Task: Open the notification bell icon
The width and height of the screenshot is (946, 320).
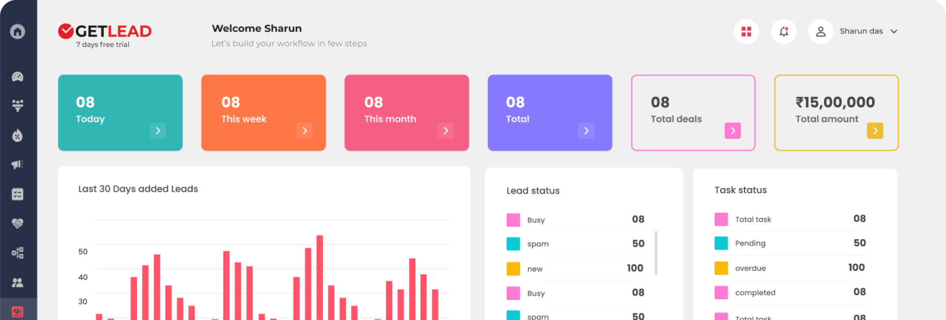Action: pos(784,32)
